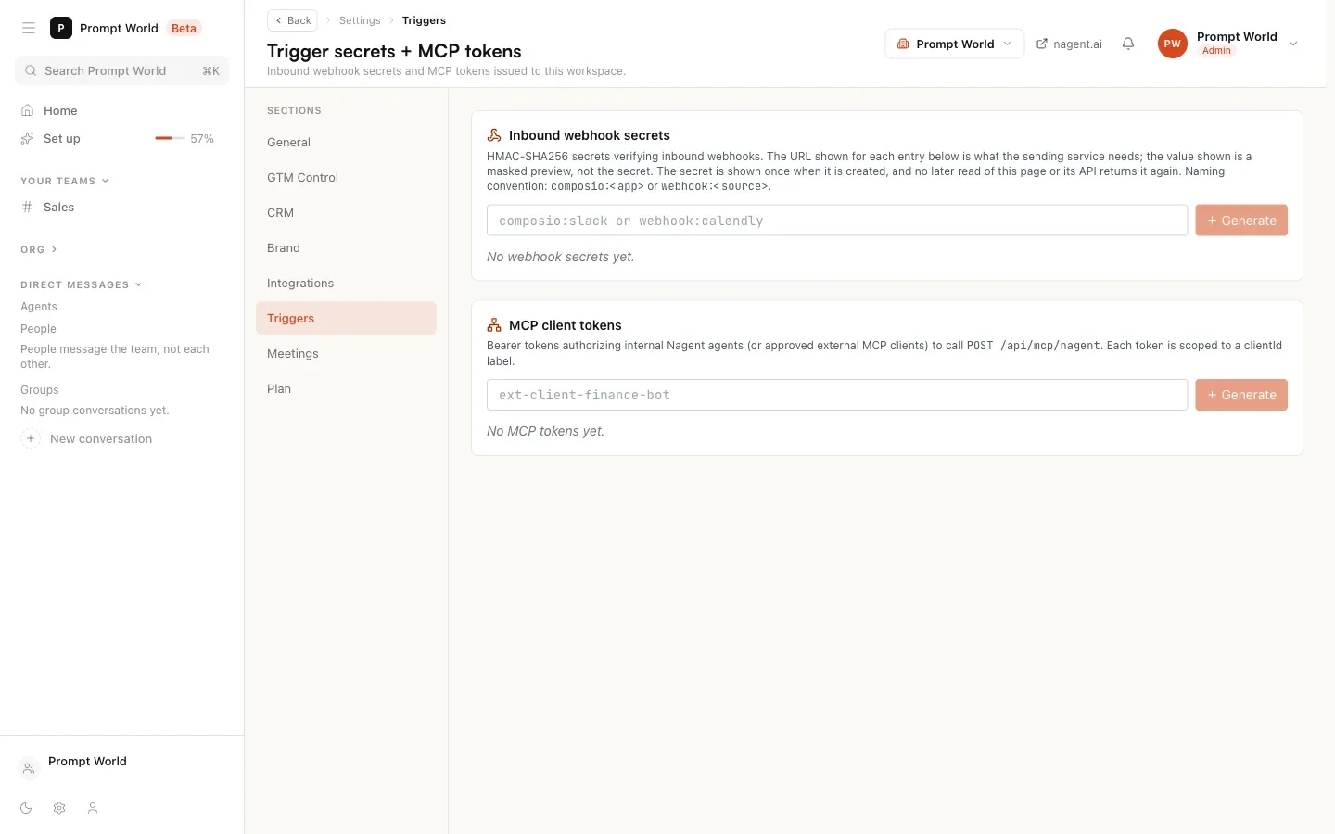The width and height of the screenshot is (1335, 834).
Task: Select People under Direct Messages
Action: 38,329
